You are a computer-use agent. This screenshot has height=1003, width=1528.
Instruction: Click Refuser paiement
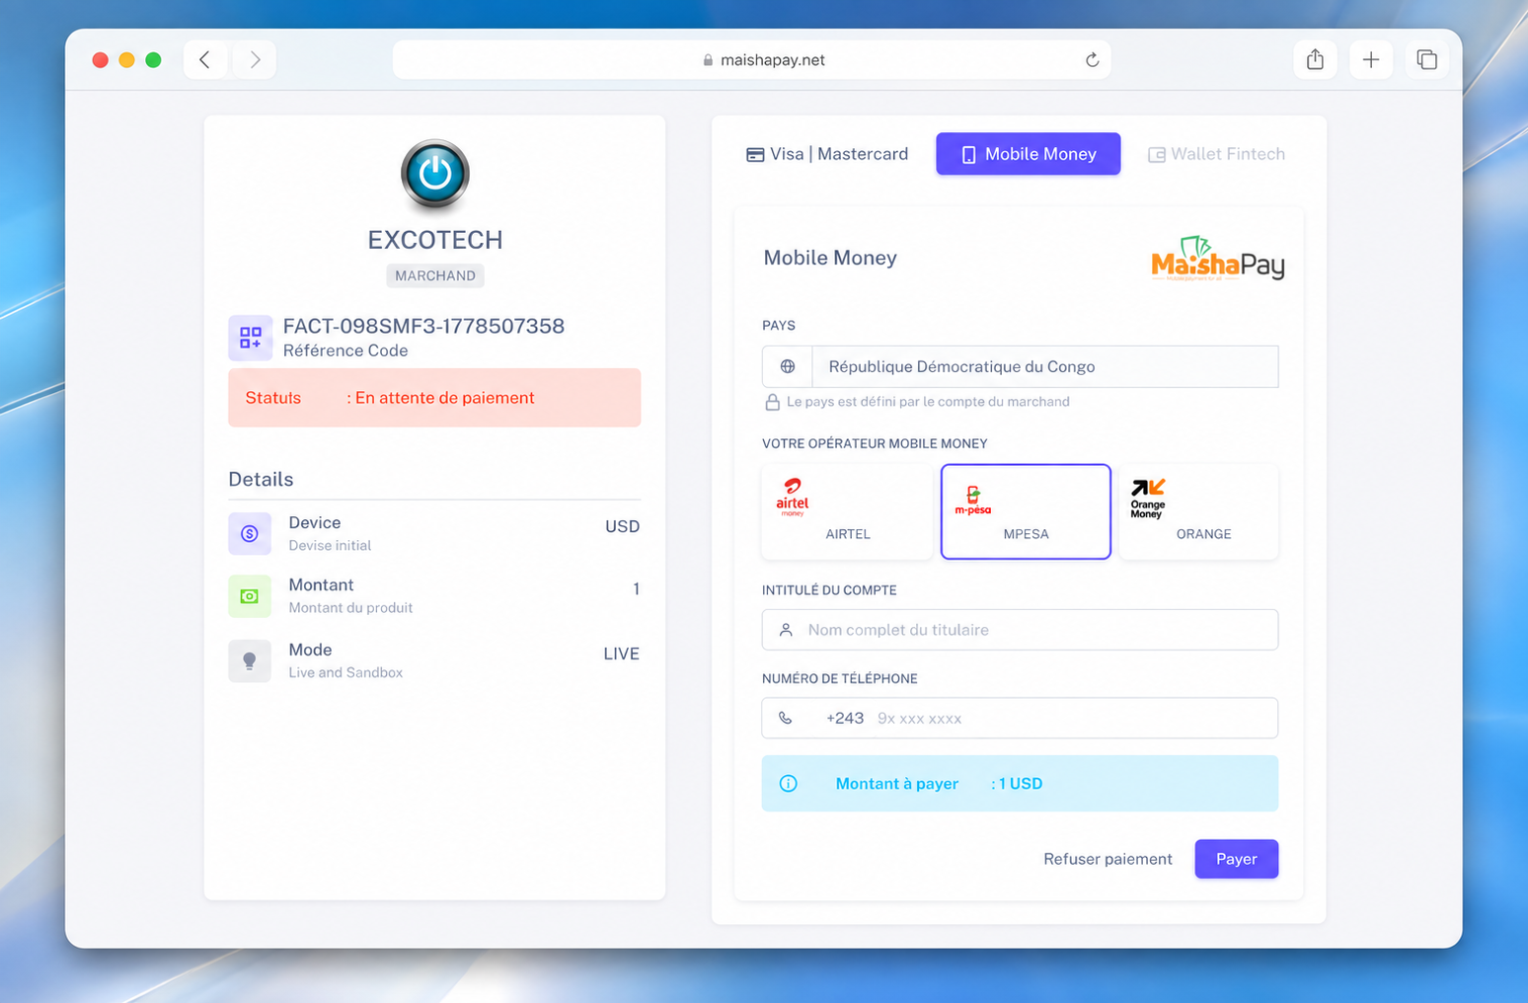[x=1108, y=859]
